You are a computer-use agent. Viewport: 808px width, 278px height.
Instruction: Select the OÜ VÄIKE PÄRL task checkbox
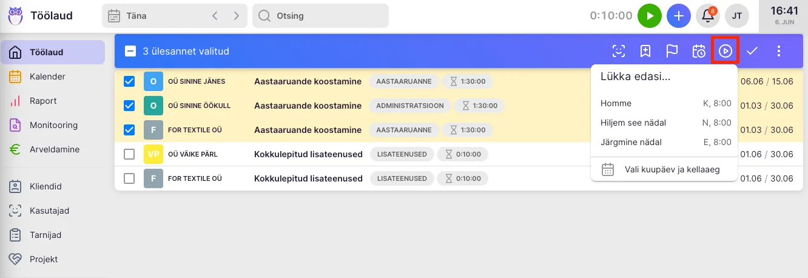[x=129, y=154]
